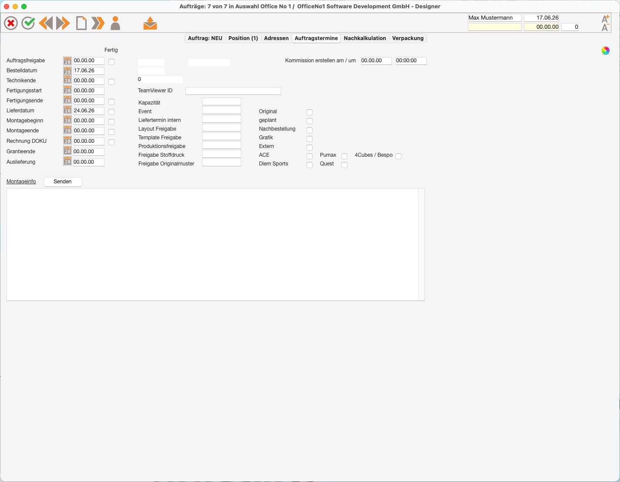The image size is (620, 482).
Task: Confirm with the green checkmark icon
Action: coord(28,23)
